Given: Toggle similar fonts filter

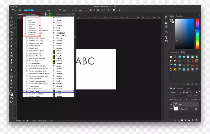Looking at the screenshot, I should (x=51, y=14).
